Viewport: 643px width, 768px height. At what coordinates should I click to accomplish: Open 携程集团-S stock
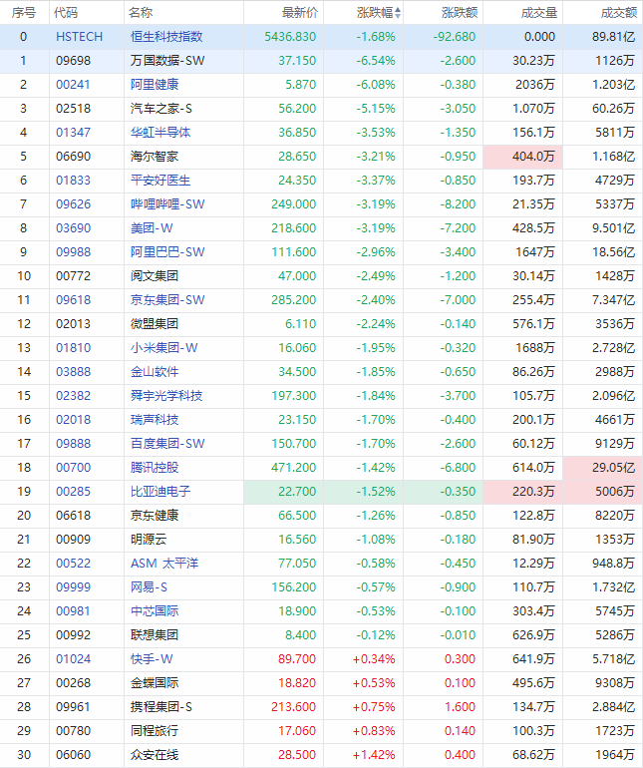161,707
